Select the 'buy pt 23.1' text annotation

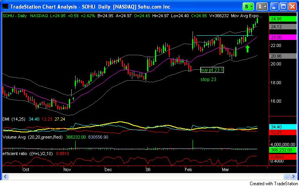(212, 70)
